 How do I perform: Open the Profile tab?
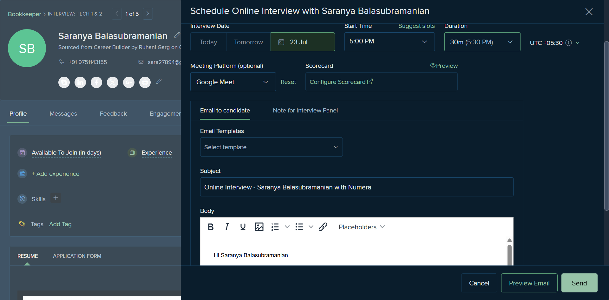pos(18,114)
